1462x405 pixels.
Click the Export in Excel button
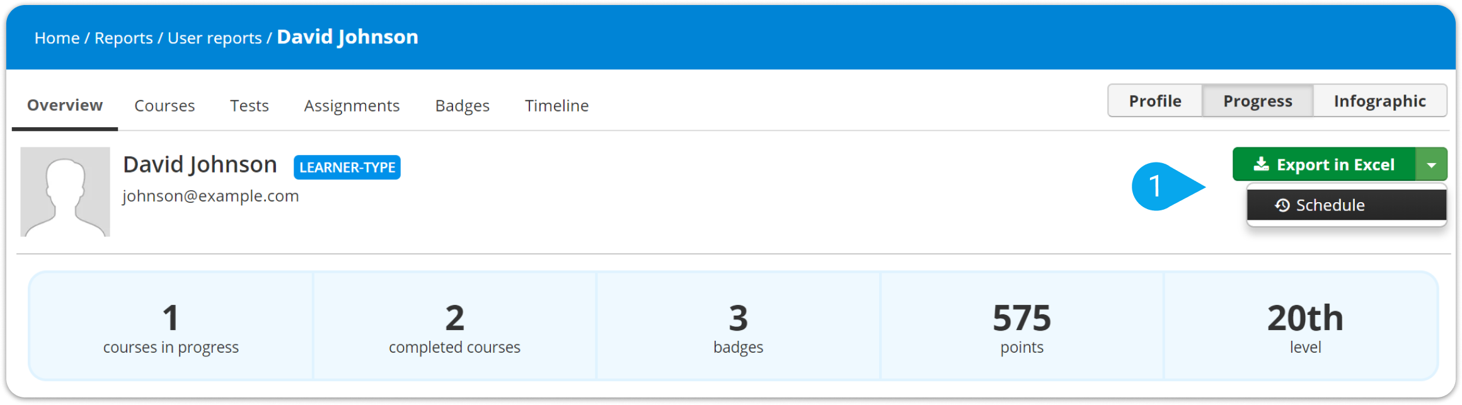(1325, 165)
